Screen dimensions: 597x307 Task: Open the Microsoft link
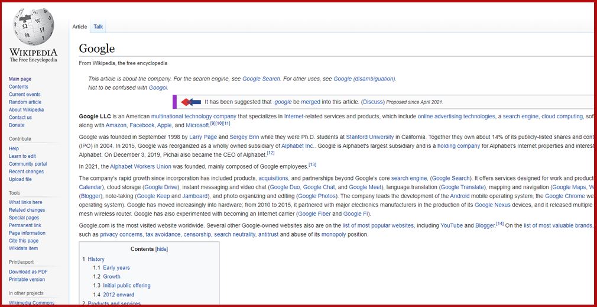click(197, 125)
